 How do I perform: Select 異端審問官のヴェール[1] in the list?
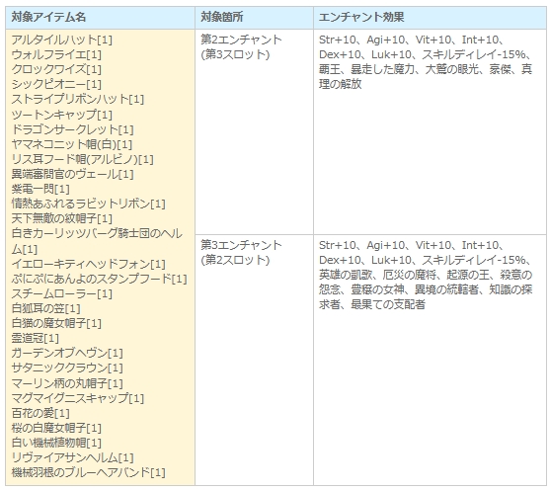(72, 174)
